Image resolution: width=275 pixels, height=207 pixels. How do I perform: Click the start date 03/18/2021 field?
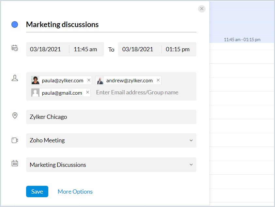[45, 49]
